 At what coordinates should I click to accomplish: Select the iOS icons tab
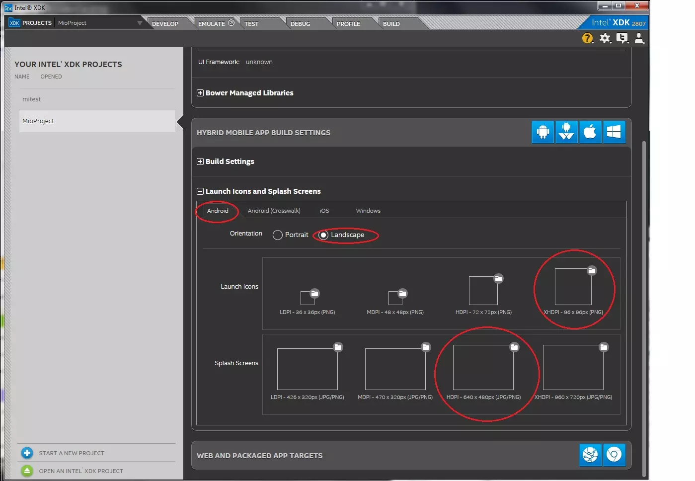click(324, 211)
